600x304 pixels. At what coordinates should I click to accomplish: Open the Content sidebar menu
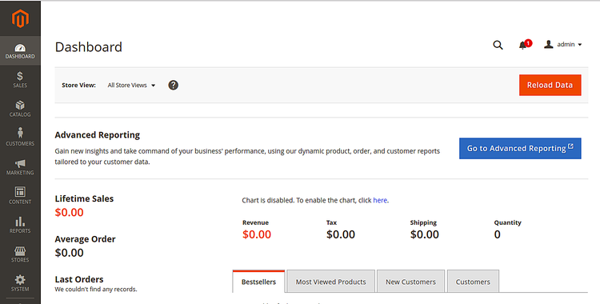tap(20, 197)
